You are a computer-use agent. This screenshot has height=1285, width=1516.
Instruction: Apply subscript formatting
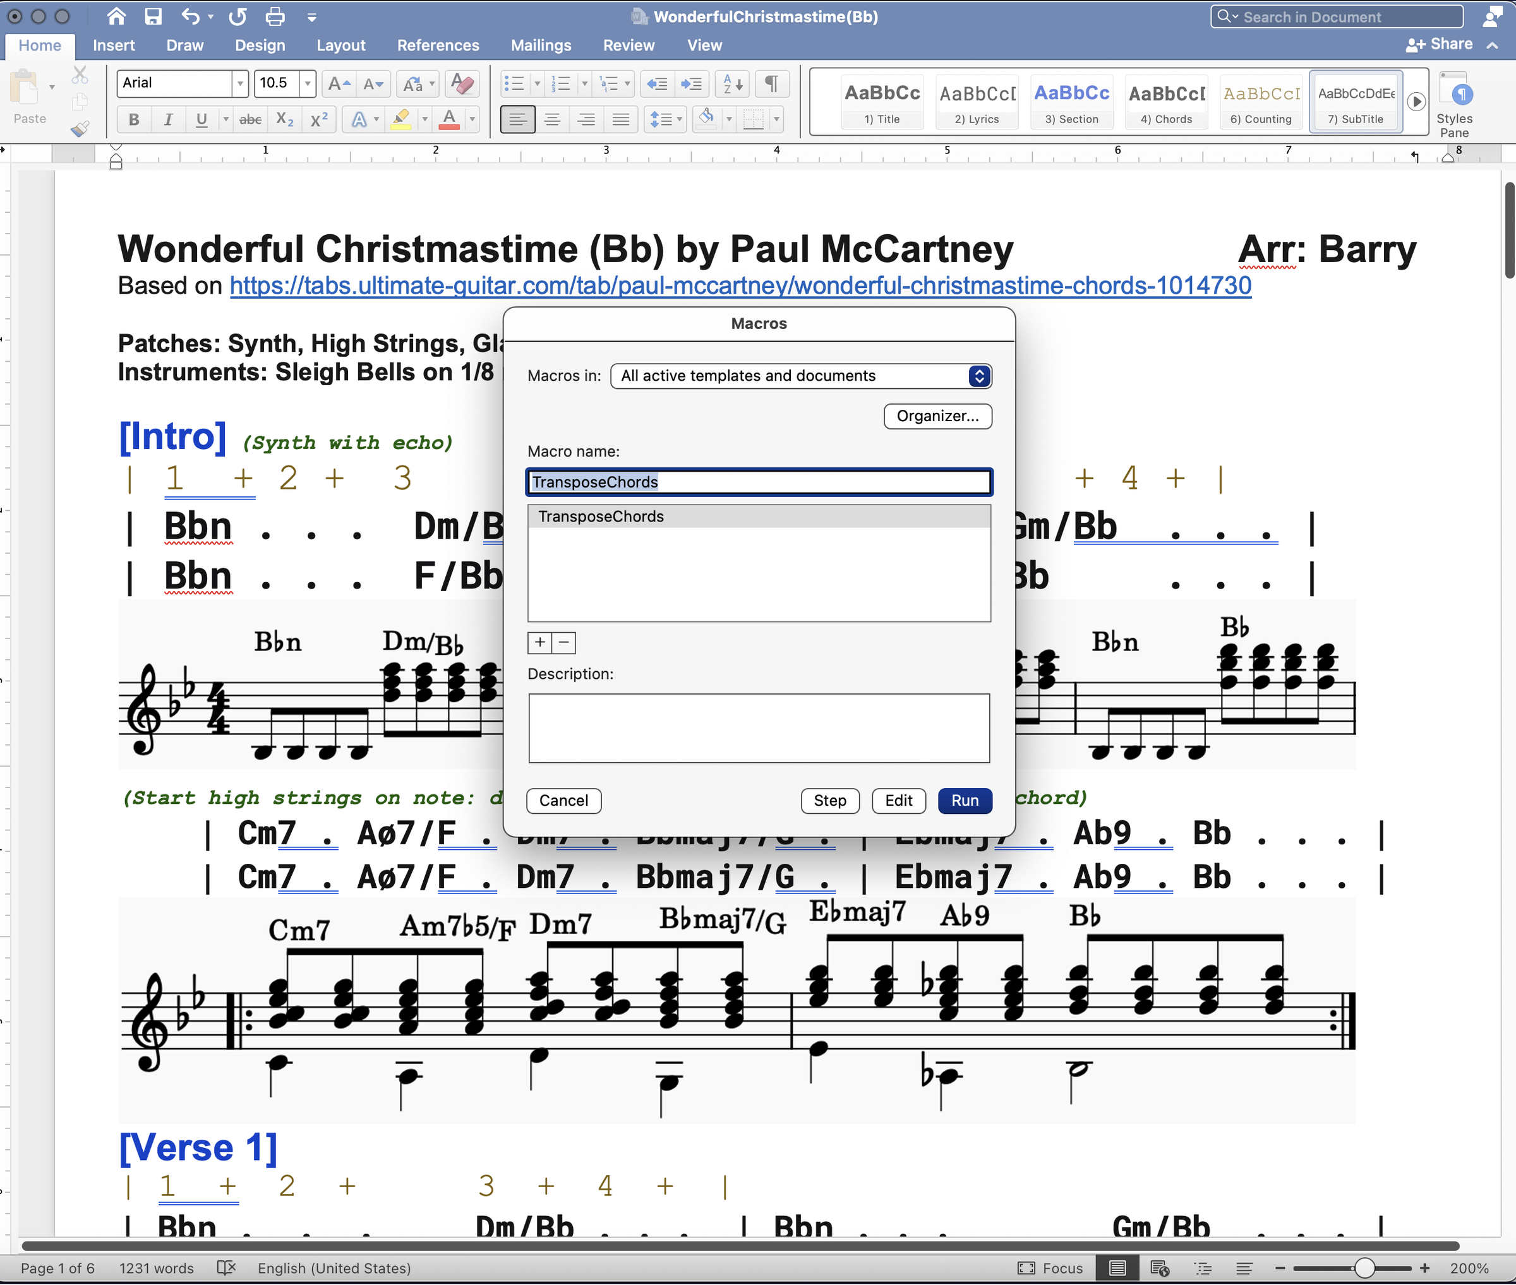click(x=284, y=119)
